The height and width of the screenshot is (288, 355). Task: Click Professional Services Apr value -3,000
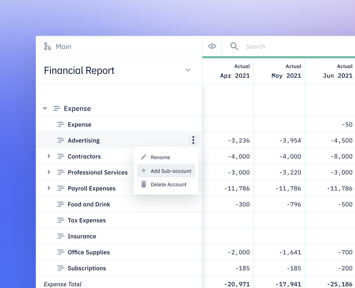(x=239, y=172)
